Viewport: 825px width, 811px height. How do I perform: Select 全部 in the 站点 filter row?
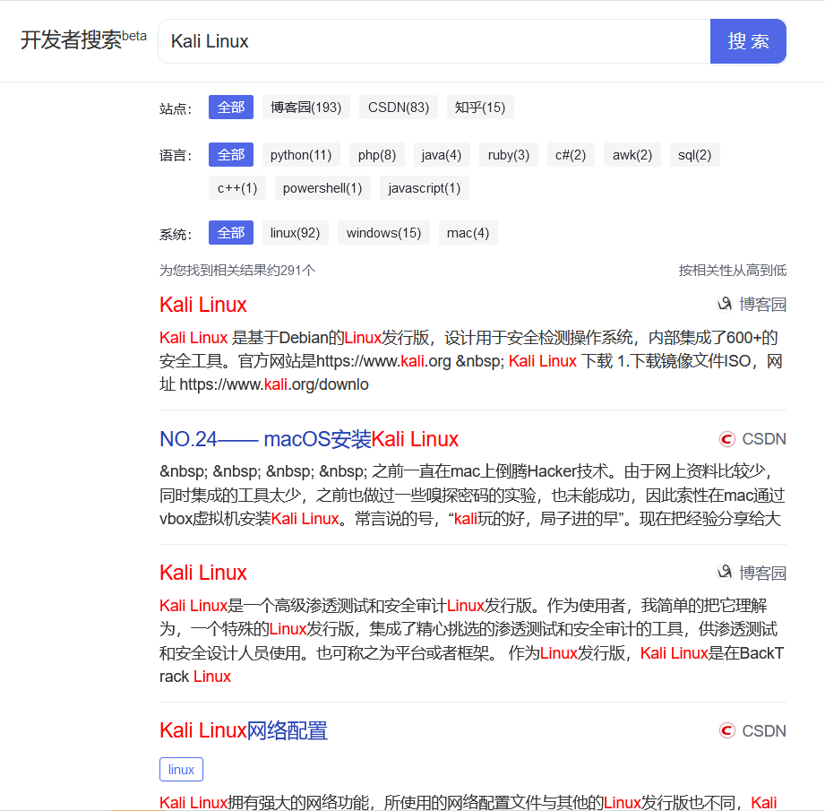pos(231,108)
